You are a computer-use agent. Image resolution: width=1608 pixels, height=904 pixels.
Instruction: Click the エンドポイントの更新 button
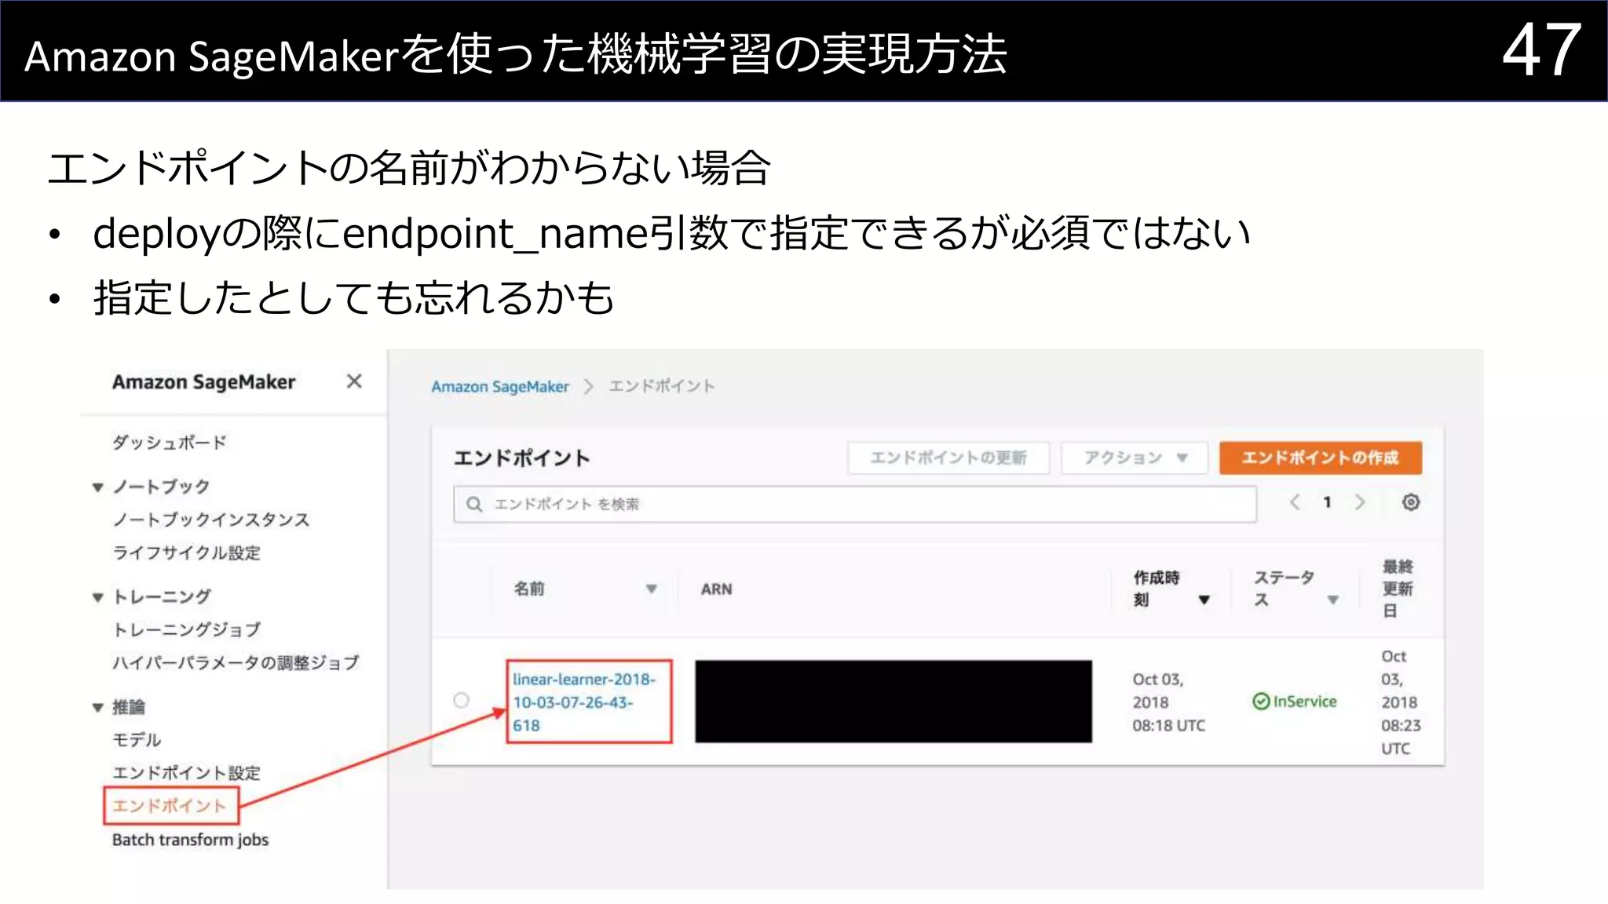coord(948,457)
